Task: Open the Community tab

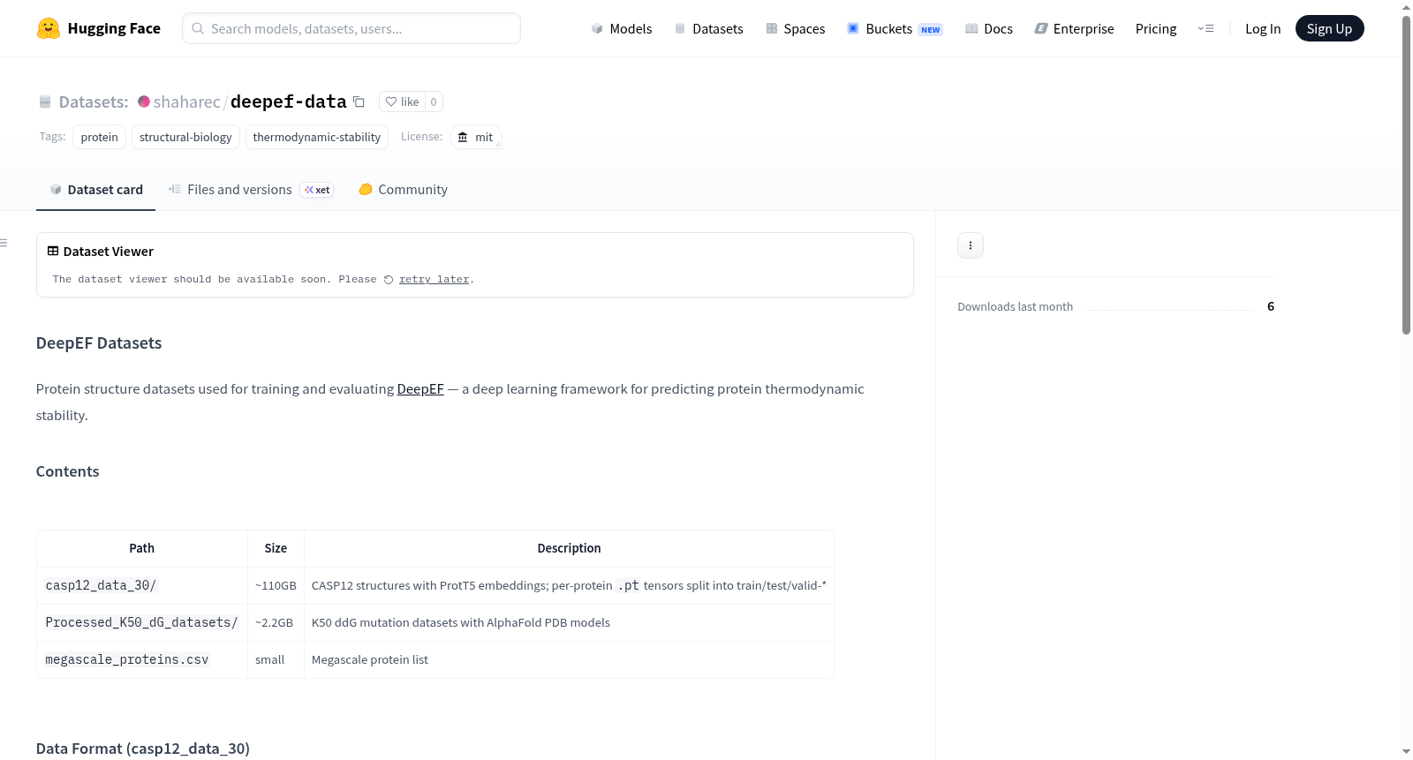Action: click(404, 190)
